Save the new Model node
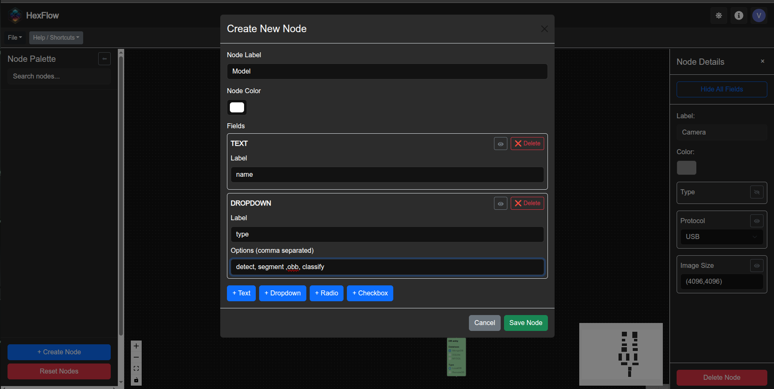The image size is (774, 389). click(526, 323)
